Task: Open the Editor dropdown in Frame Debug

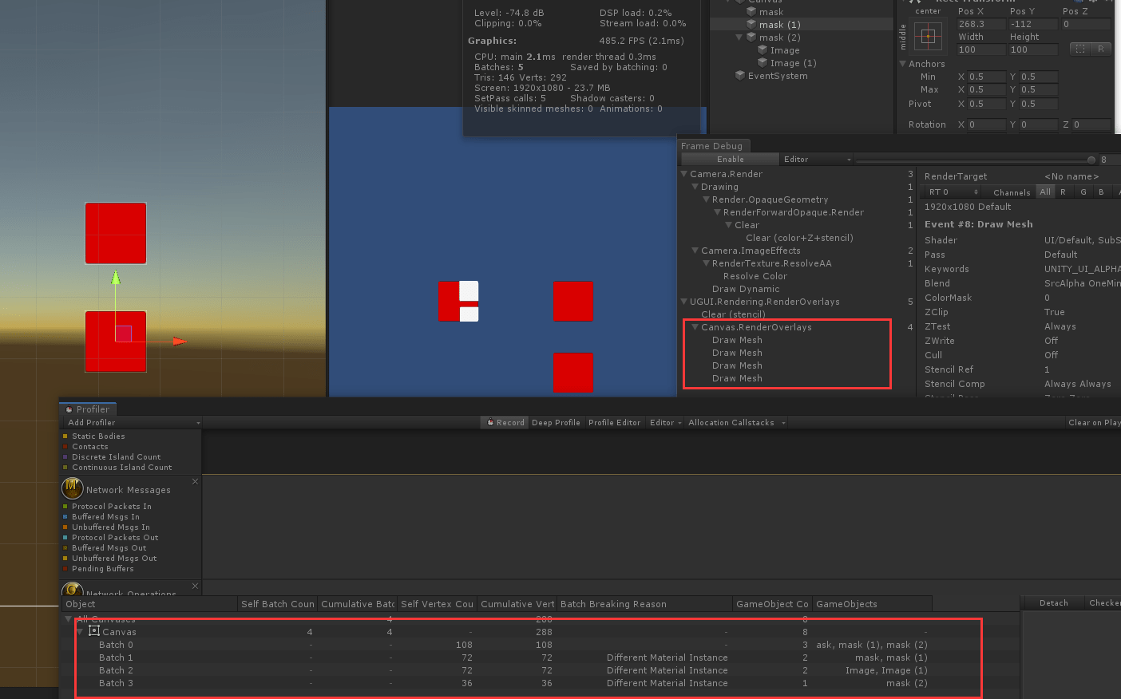Action: pos(817,160)
